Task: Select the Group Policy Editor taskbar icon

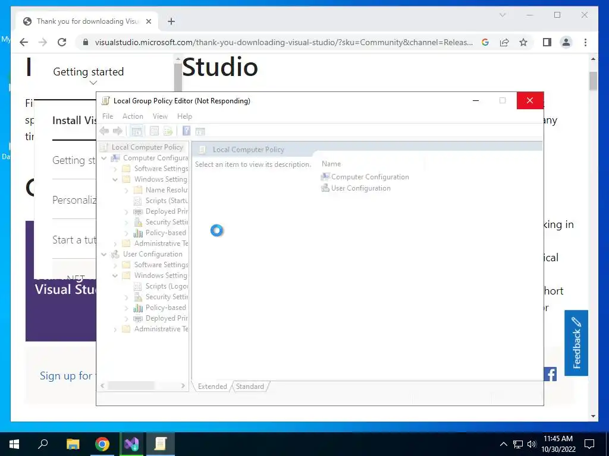Action: [x=161, y=444]
